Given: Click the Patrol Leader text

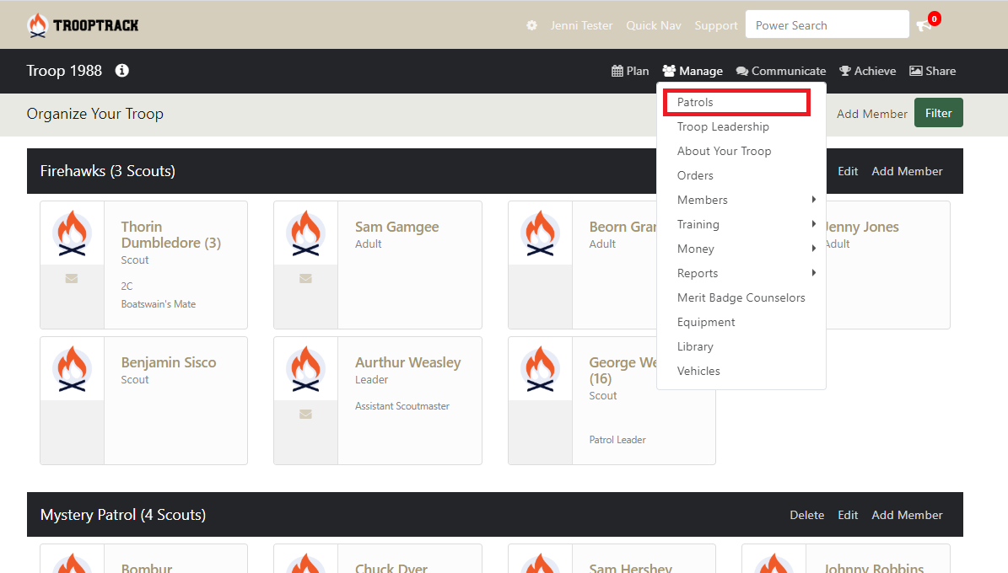Looking at the screenshot, I should pos(617,439).
